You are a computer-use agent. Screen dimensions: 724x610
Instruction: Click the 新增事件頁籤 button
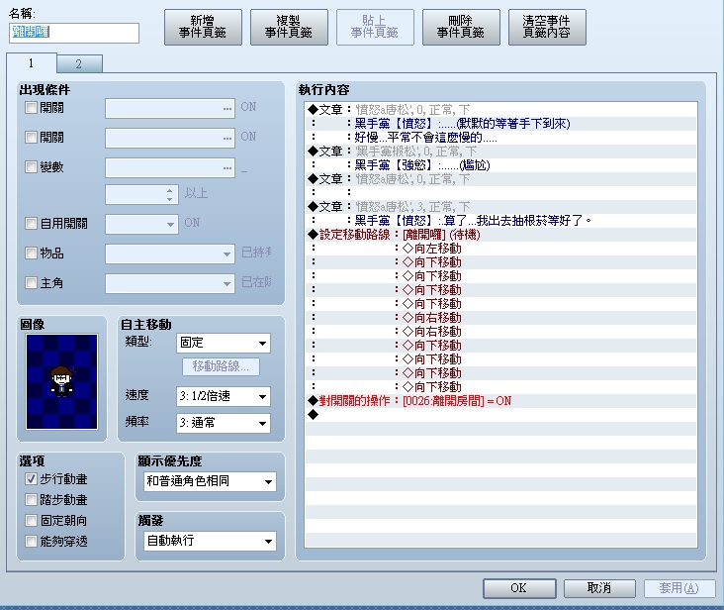tap(203, 27)
